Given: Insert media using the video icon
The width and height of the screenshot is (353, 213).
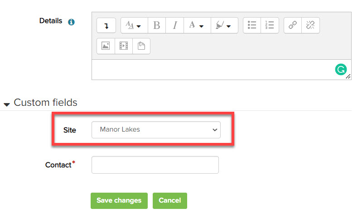Looking at the screenshot, I should [x=123, y=46].
